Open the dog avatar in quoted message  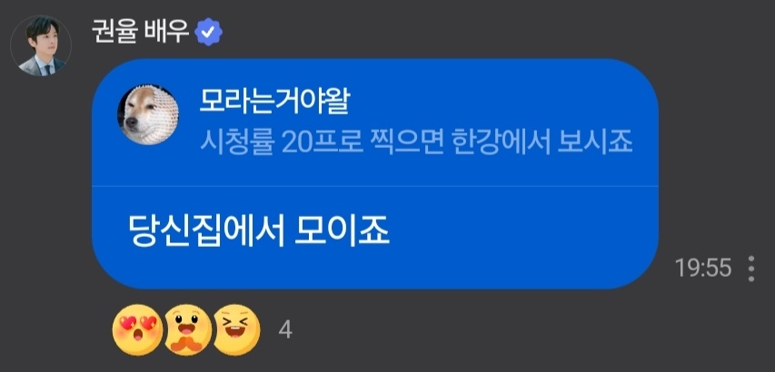pos(148,114)
